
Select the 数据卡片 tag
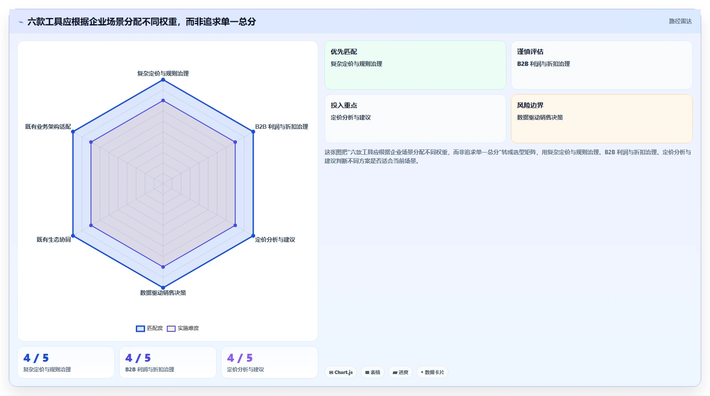(x=432, y=372)
